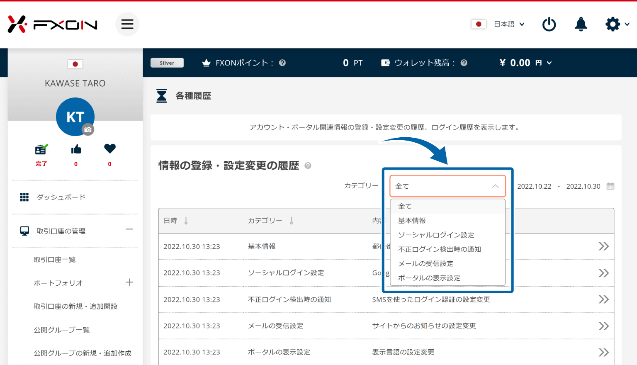637x365 pixels.
Task: Open 公開グループ一覧 in the sidebar
Action: pos(61,330)
